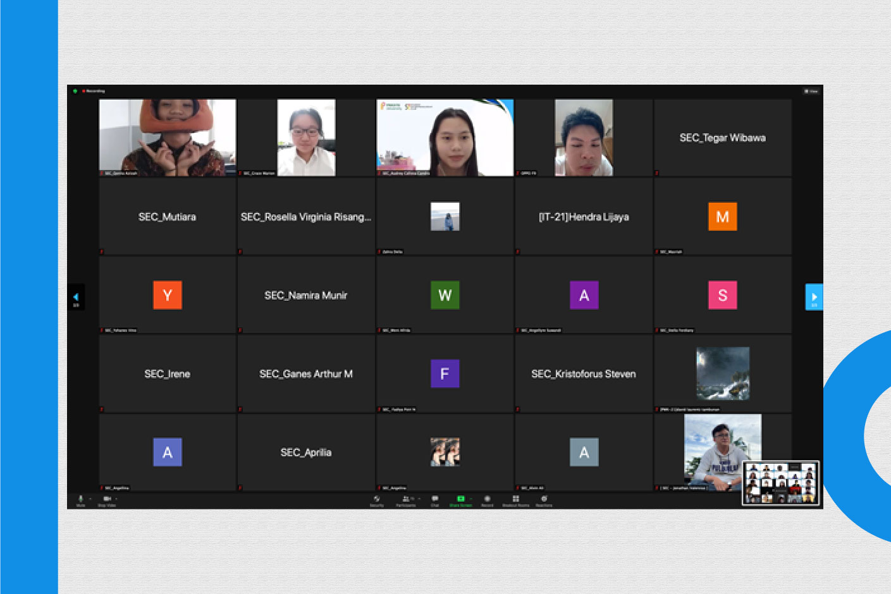Expand video options arrow beside Stop Video
The width and height of the screenshot is (891, 594).
pos(116,499)
